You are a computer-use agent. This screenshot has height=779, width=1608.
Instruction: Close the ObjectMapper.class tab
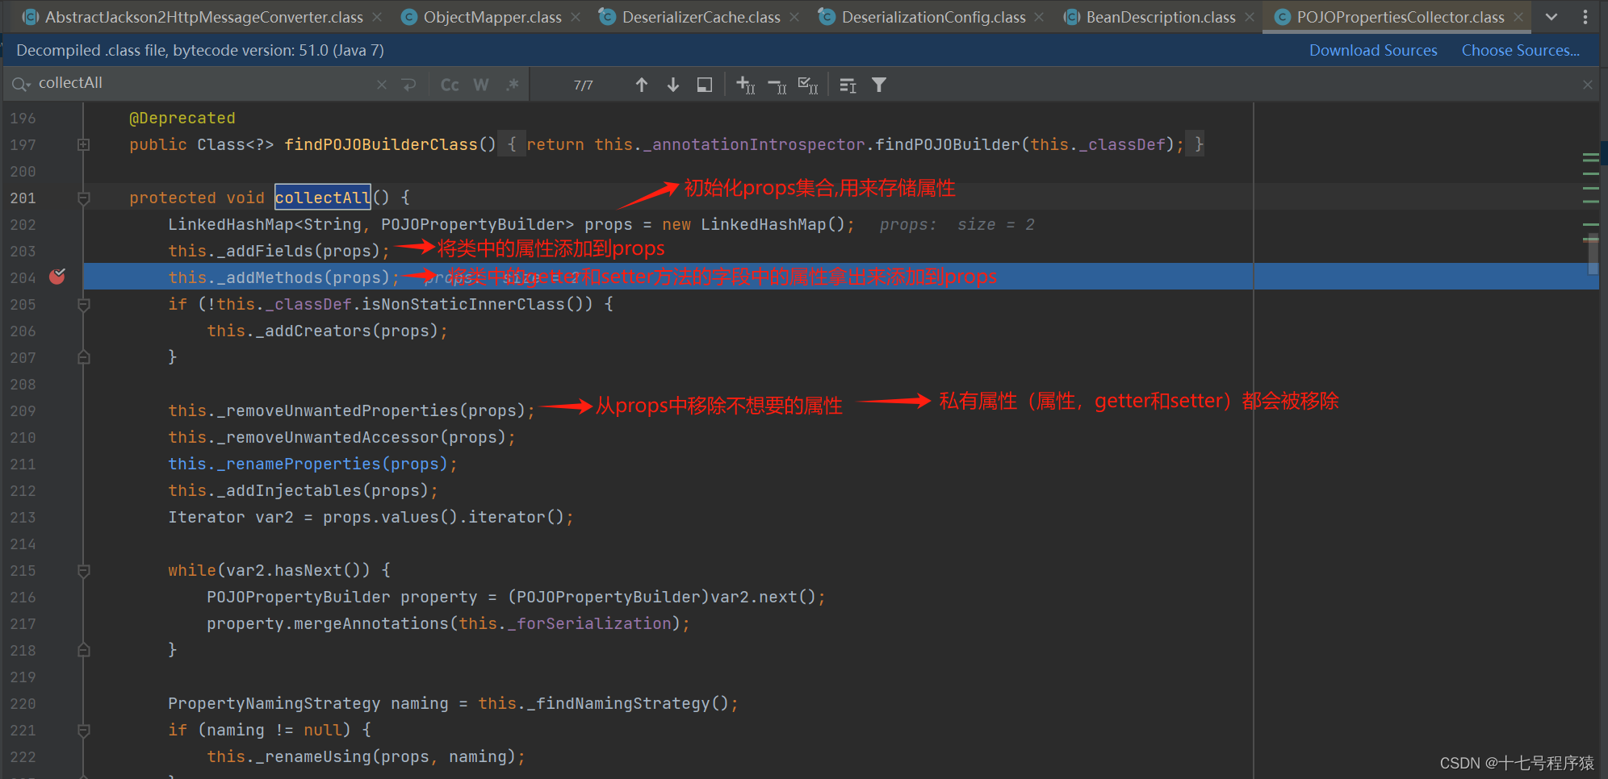(x=575, y=17)
